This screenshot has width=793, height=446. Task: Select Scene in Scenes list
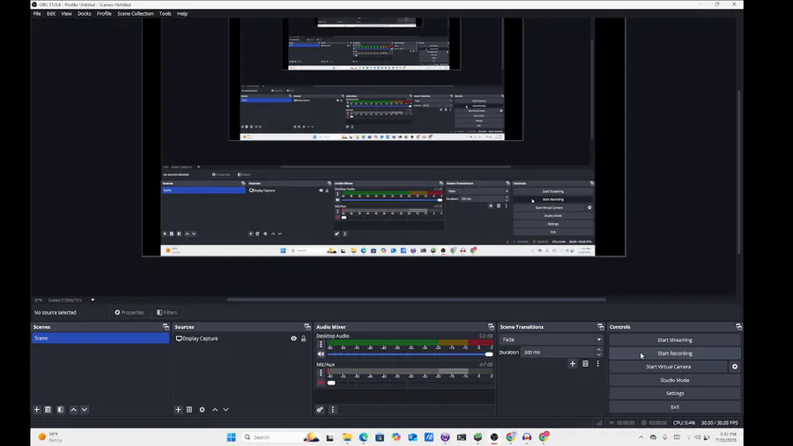coord(100,338)
